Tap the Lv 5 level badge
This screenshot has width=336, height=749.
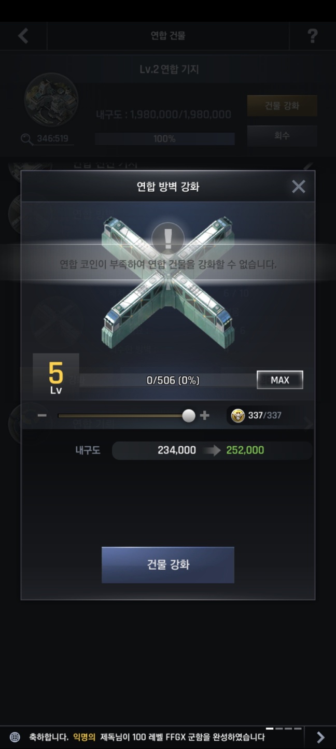point(56,377)
